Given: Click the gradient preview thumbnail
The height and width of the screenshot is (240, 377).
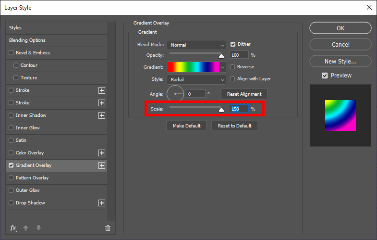Looking at the screenshot, I should [341, 115].
